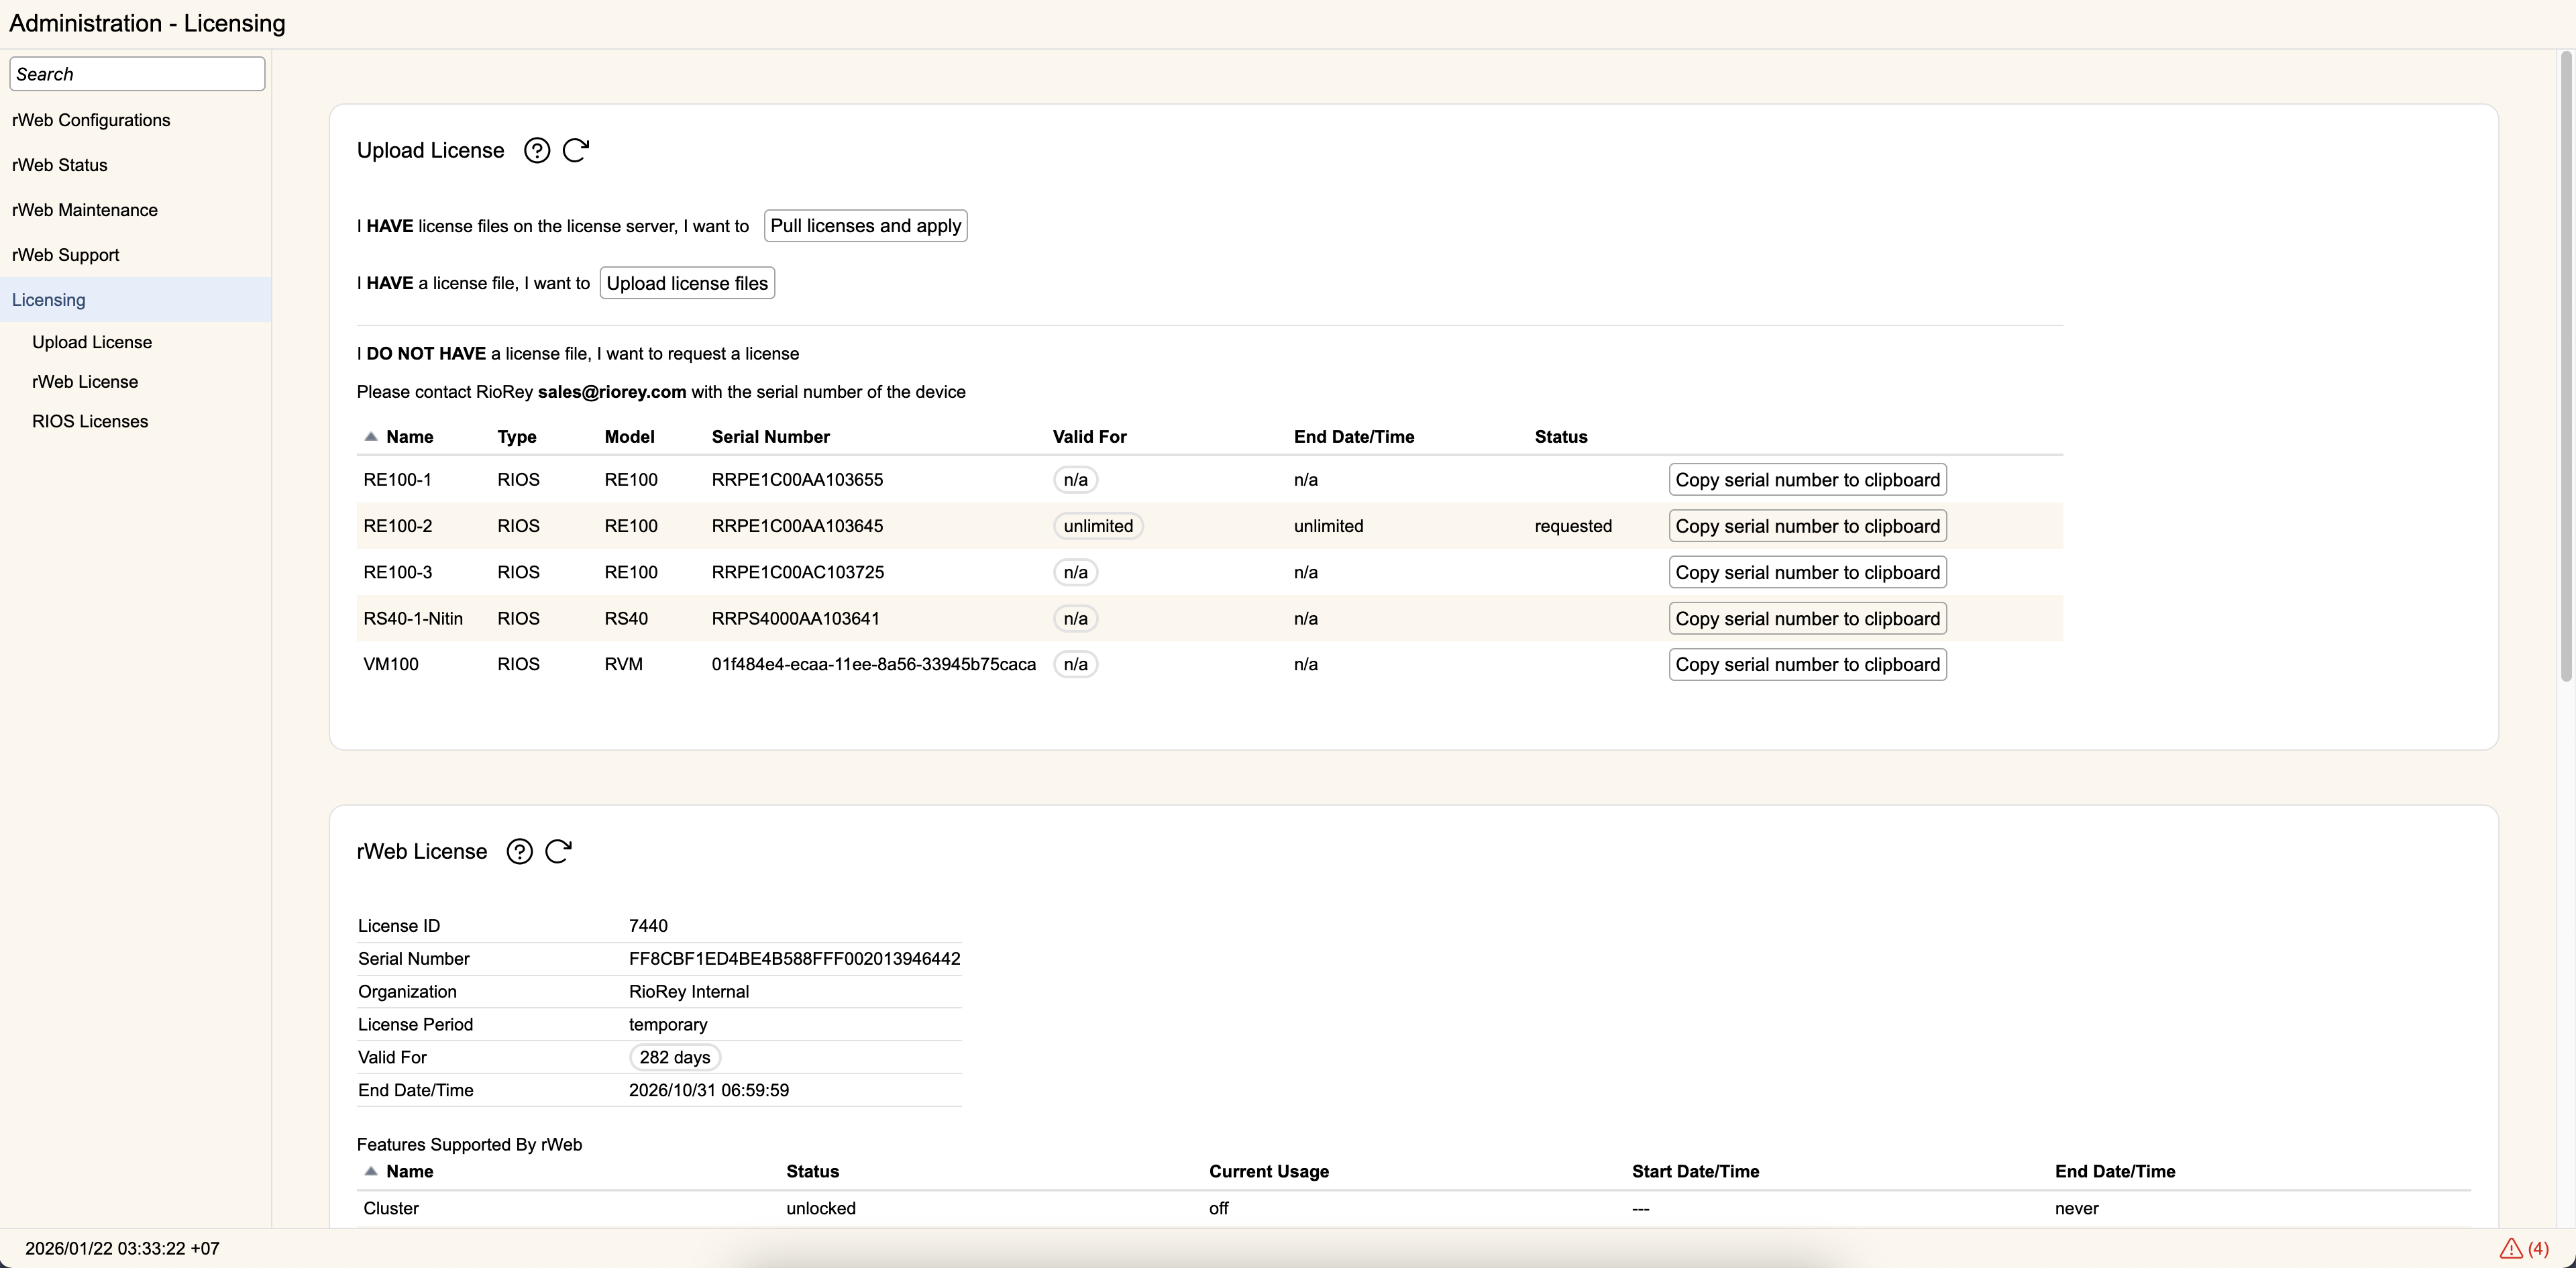Select VM100 serial 01f484e4-ecaa-11ee-8a56-33945b75caca
This screenshot has height=1268, width=2576.
tap(873, 664)
